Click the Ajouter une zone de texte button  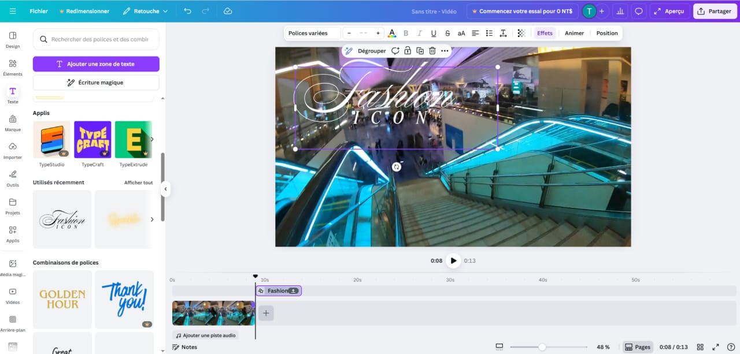click(x=95, y=64)
